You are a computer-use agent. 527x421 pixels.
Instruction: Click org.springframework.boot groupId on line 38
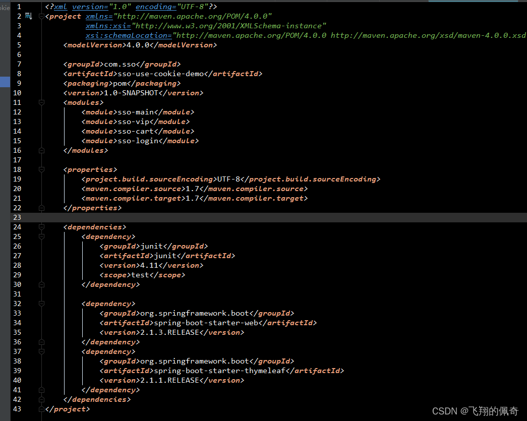[195, 361]
